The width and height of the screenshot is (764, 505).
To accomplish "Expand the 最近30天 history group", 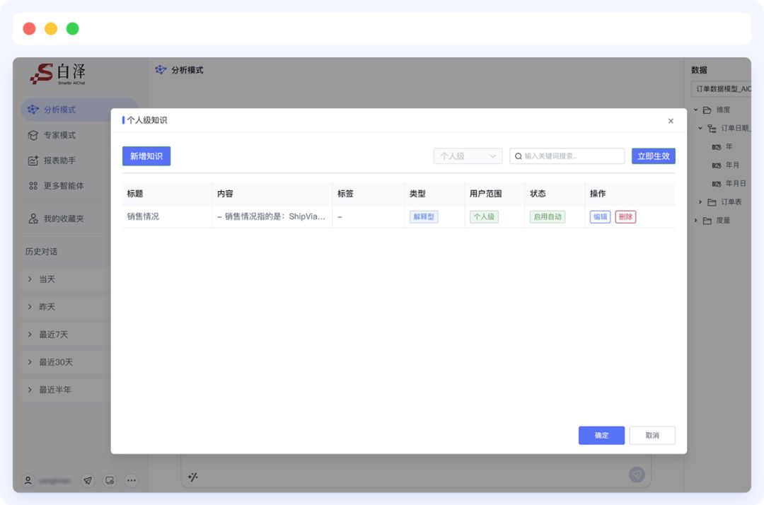I will [x=66, y=362].
